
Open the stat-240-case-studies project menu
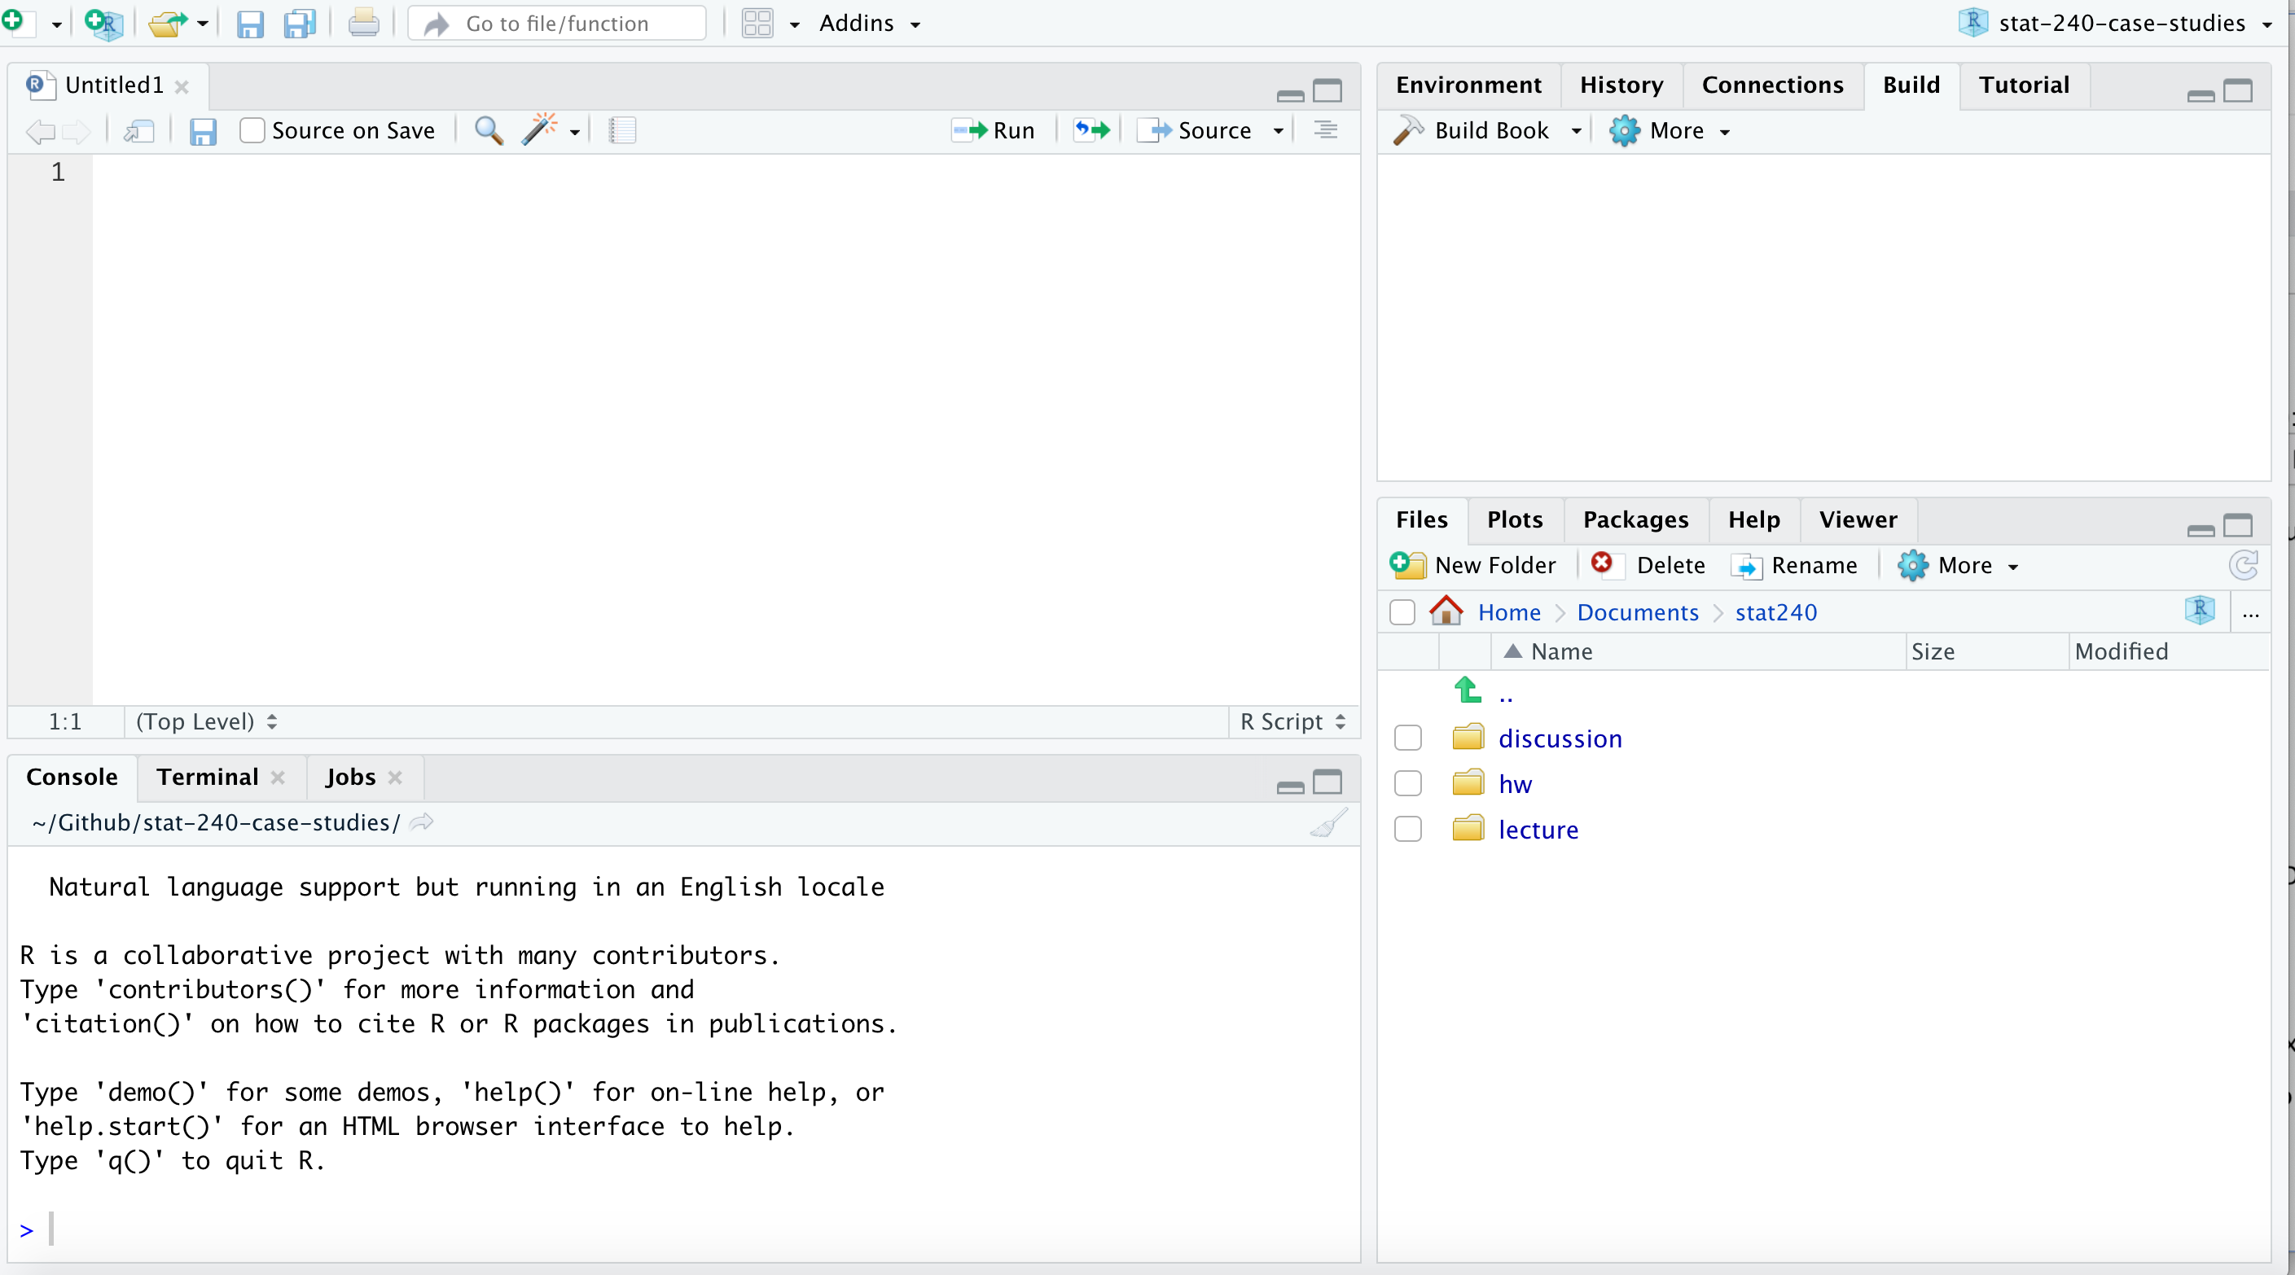coord(2121,23)
